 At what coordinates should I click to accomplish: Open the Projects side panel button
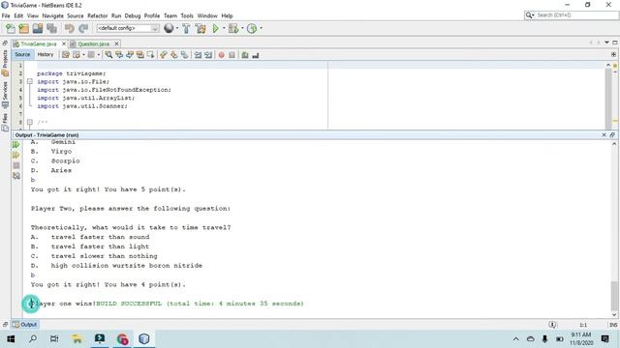(x=5, y=63)
